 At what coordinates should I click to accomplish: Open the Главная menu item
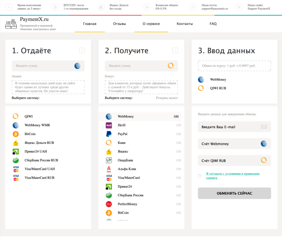click(x=90, y=24)
